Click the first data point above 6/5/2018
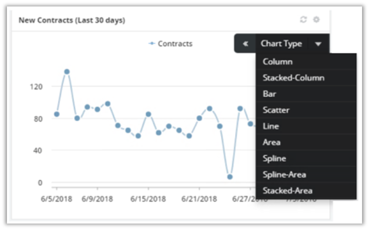This screenshot has height=230, width=369. point(57,114)
